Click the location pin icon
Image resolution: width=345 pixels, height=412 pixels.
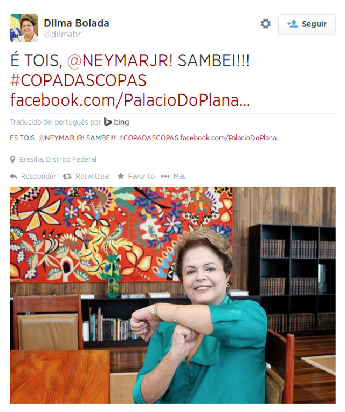pos(12,159)
